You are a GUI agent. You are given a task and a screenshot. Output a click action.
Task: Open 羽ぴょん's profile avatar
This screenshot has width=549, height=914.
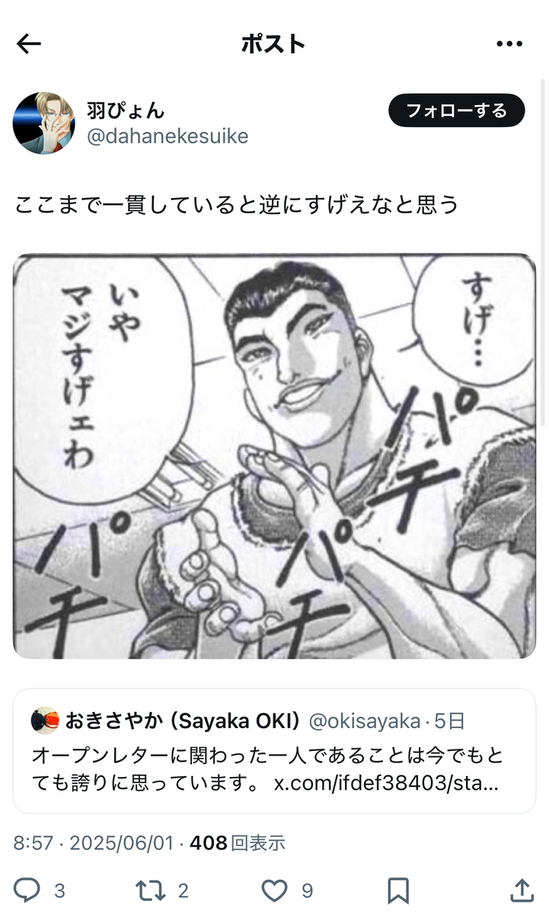pos(43,123)
